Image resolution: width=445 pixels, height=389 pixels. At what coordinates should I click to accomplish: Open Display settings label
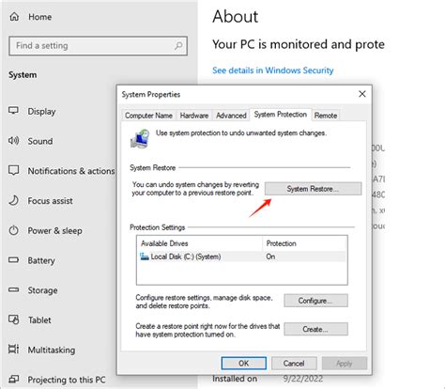pyautogui.click(x=41, y=111)
